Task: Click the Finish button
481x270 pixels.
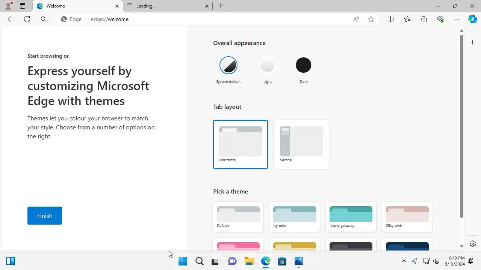Action: coord(45,216)
